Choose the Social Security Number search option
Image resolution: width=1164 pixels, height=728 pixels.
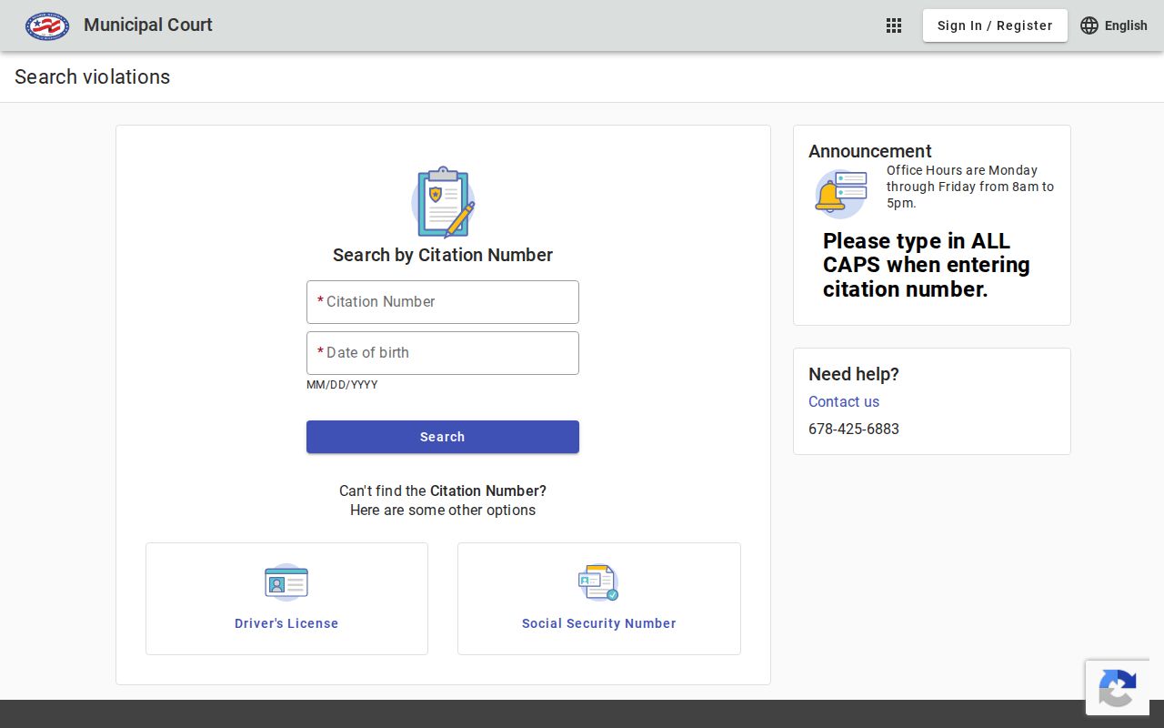599,599
